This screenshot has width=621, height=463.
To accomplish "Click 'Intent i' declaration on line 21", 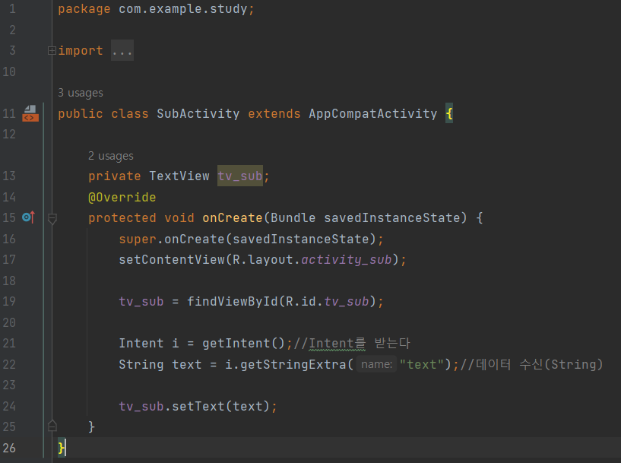I will click(x=149, y=344).
